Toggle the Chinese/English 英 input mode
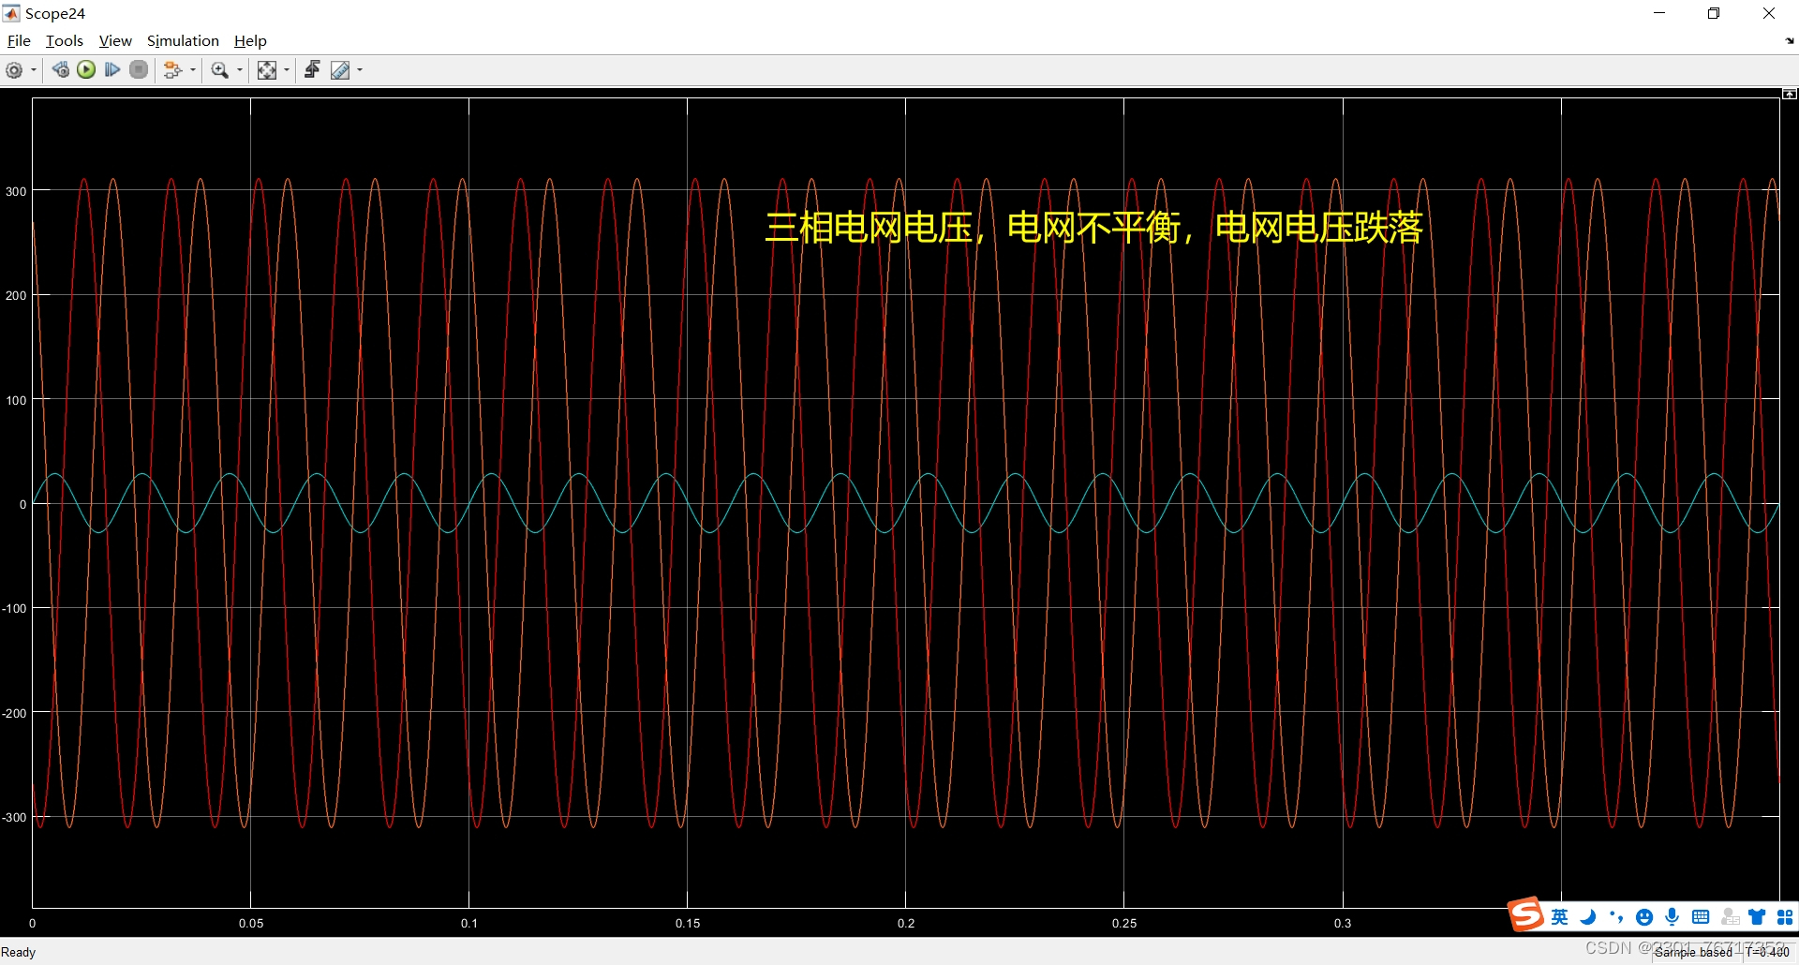This screenshot has width=1799, height=965. pyautogui.click(x=1559, y=917)
